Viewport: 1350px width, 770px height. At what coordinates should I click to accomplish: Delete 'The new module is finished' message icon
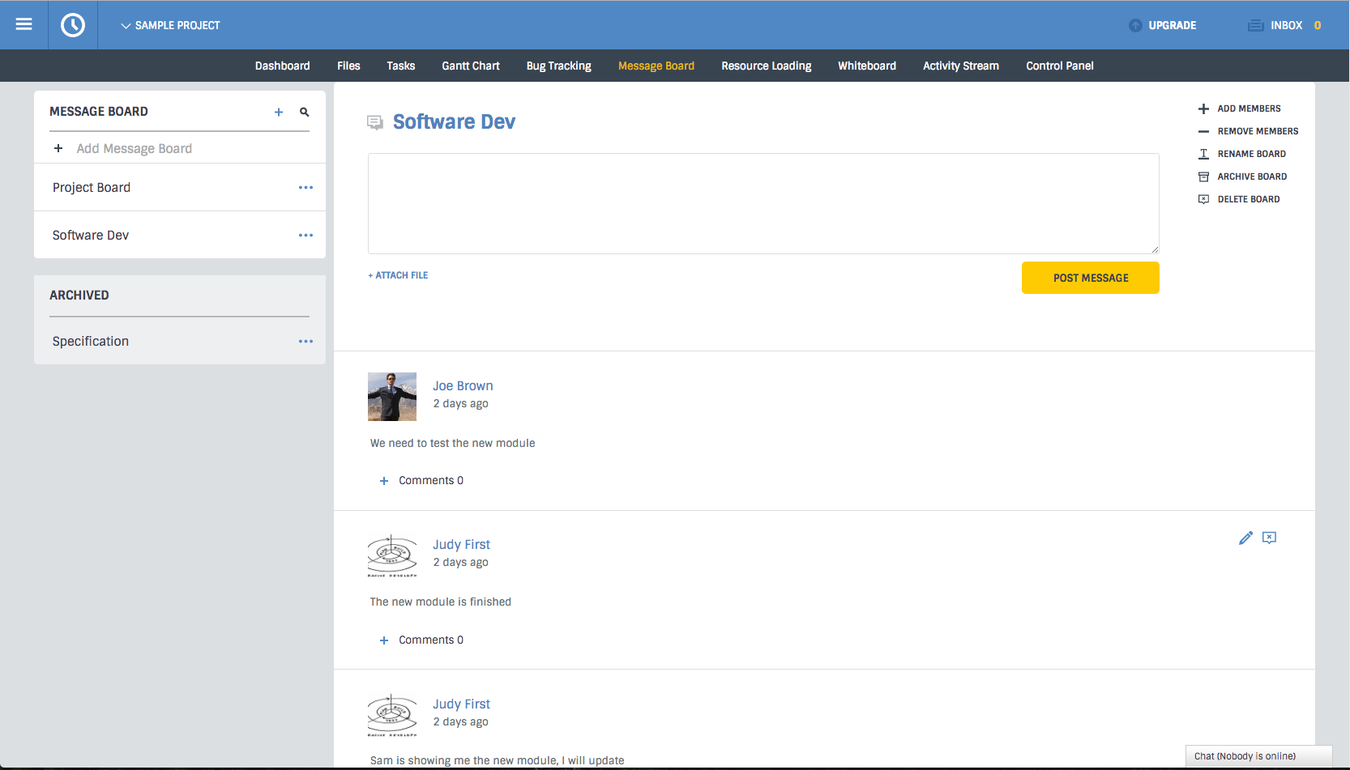(1269, 538)
